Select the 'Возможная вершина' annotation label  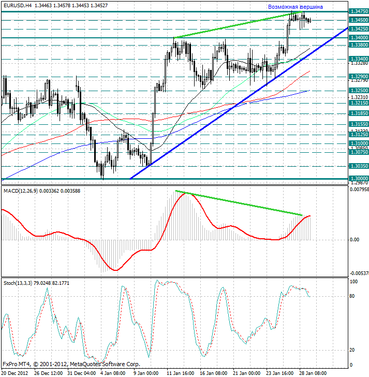point(295,7)
